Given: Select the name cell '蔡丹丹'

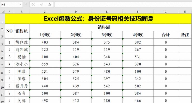Looking at the screenshot, I should pyautogui.click(x=22, y=86).
